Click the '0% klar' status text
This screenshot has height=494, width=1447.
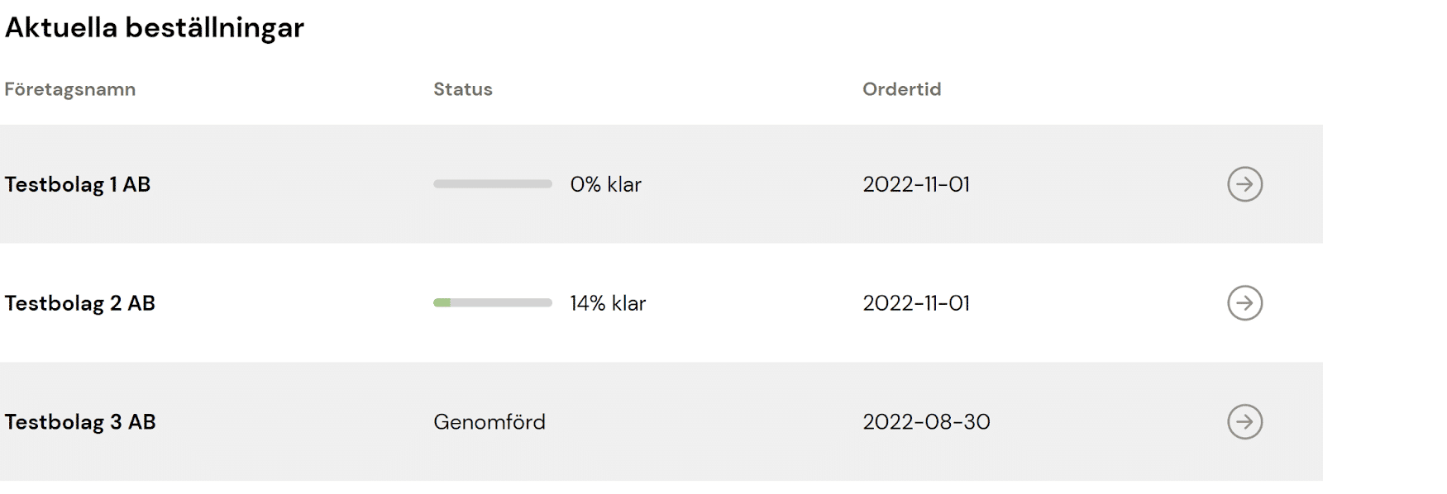[x=606, y=184]
